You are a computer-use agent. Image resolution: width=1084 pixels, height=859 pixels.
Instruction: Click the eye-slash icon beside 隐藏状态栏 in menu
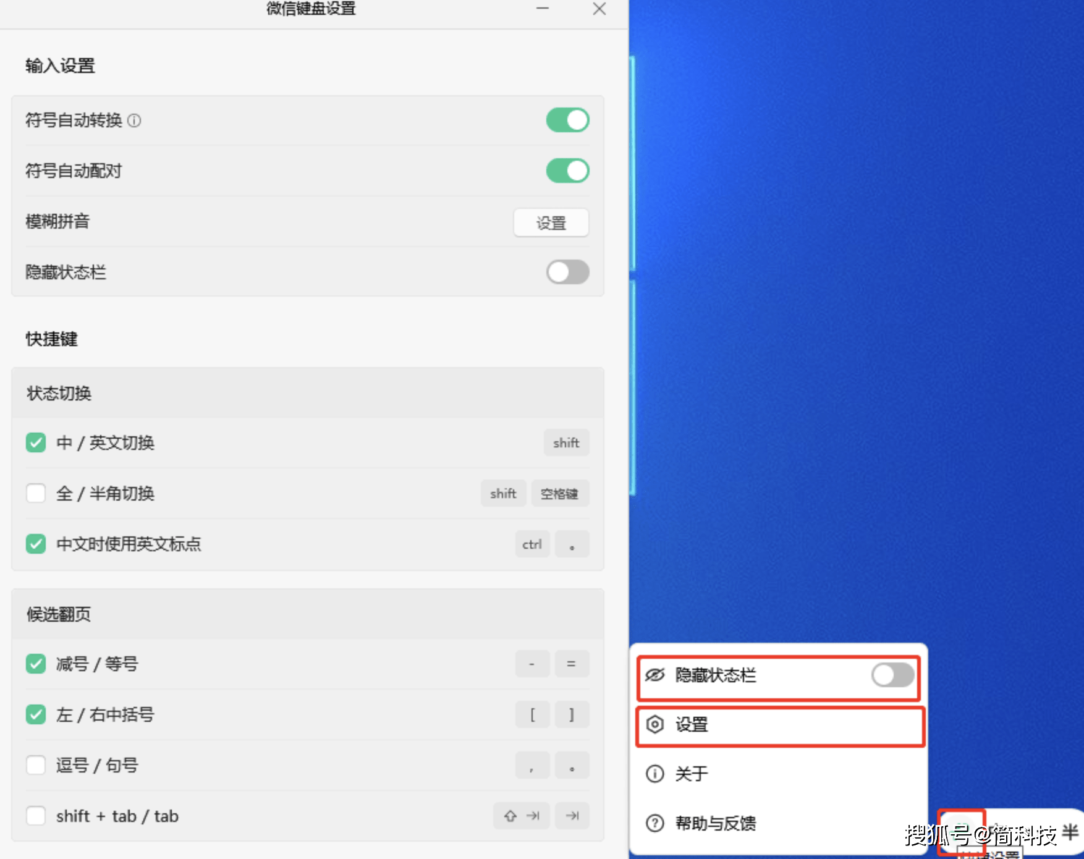click(x=654, y=675)
